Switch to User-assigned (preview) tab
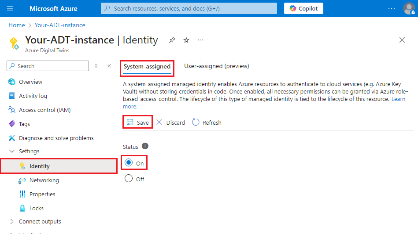Screen dimensions: 418x234 216,66
